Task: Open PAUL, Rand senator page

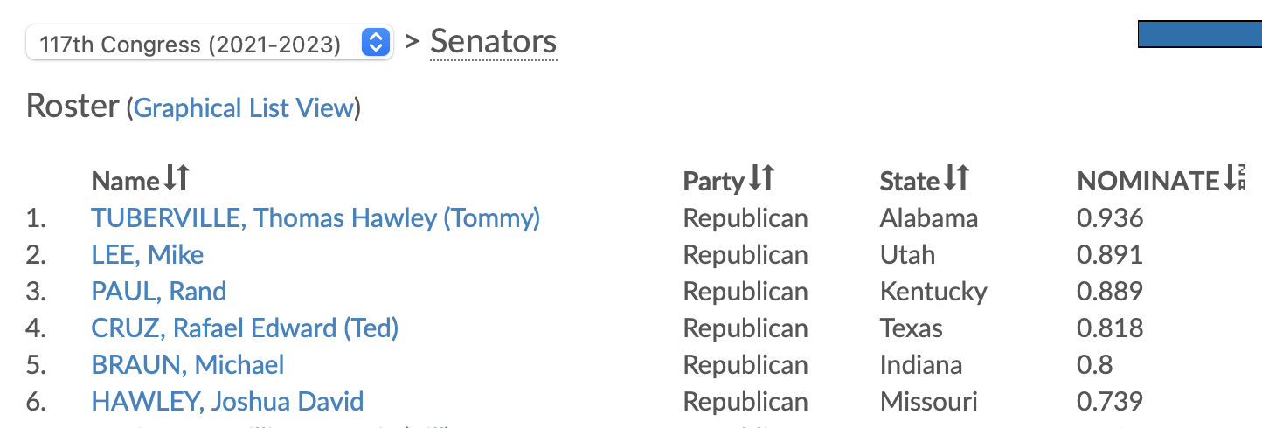Action: 158,291
